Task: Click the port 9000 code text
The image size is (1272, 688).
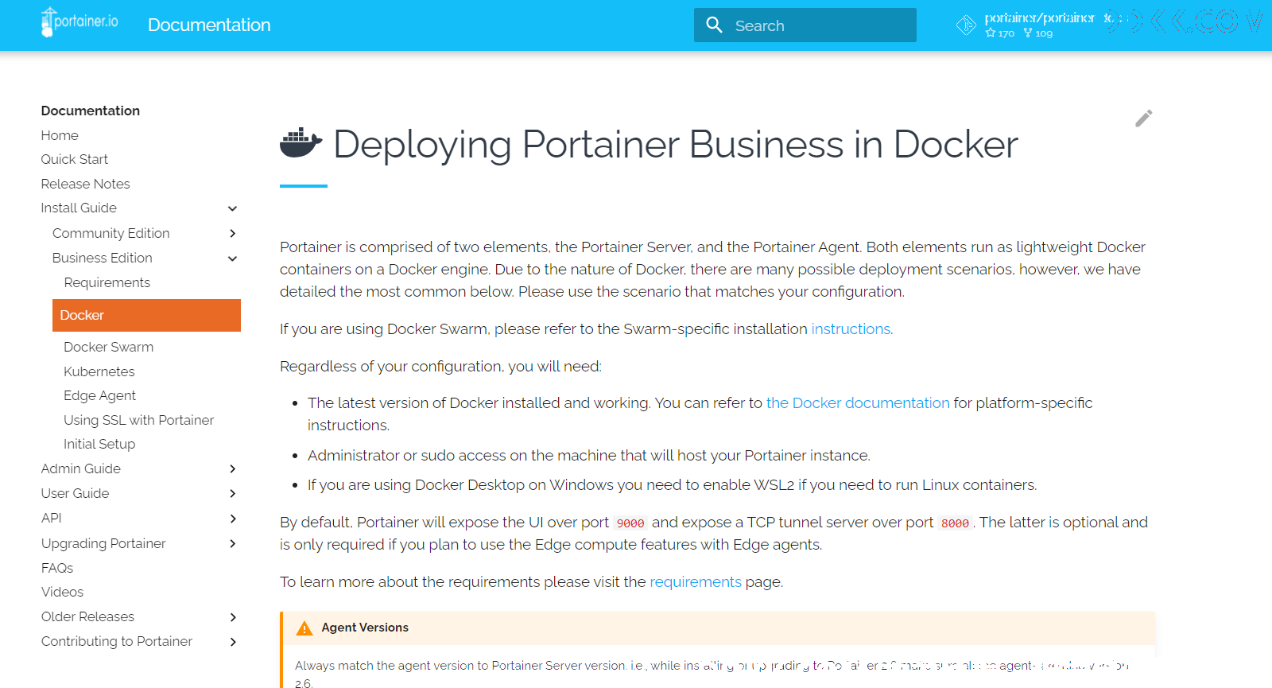Action: [x=630, y=523]
